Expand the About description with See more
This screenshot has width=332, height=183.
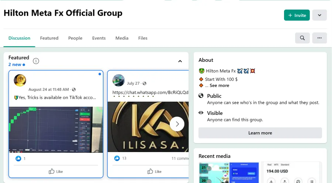[219, 85]
